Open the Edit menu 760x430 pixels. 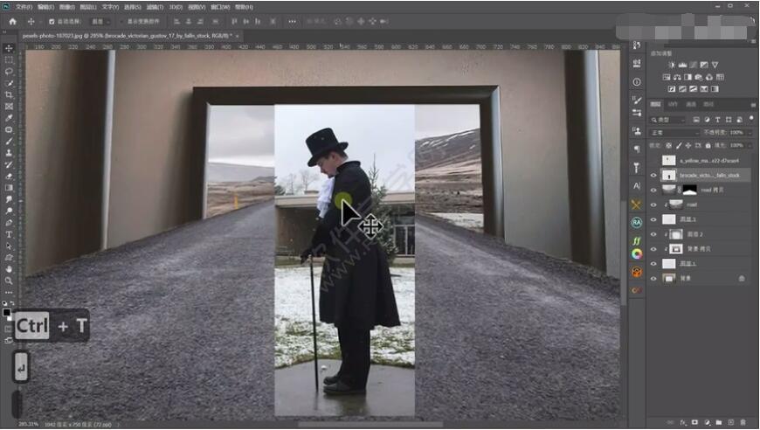point(45,7)
